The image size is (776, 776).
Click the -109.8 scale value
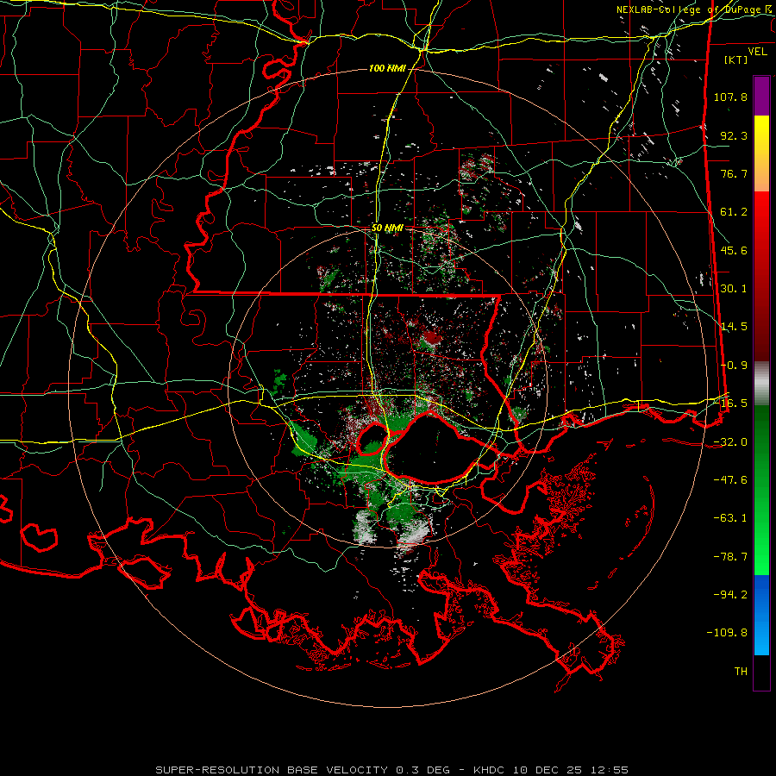tap(727, 633)
